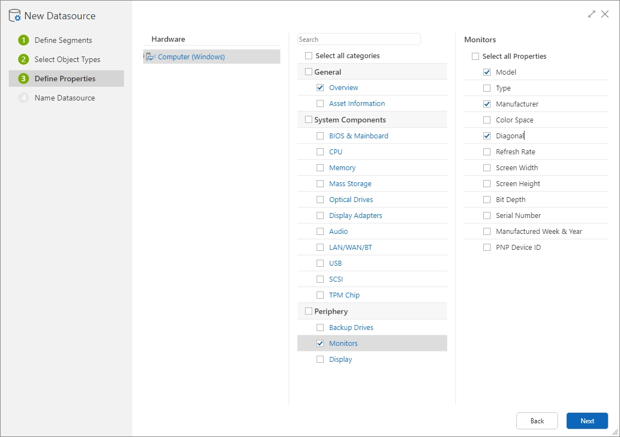The height and width of the screenshot is (437, 620).
Task: Click the New Datasource database icon
Action: coord(13,15)
